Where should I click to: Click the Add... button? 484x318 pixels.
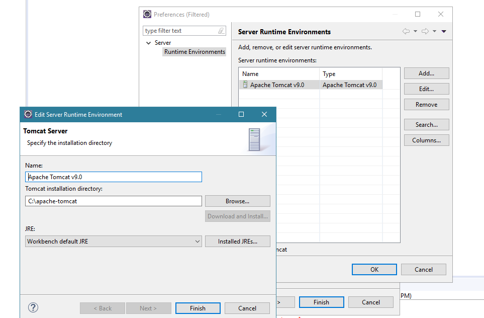click(426, 73)
